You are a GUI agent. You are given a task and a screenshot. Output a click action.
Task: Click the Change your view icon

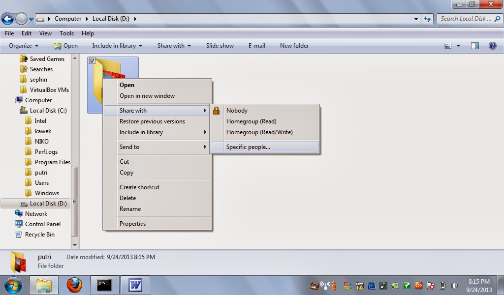click(x=448, y=46)
